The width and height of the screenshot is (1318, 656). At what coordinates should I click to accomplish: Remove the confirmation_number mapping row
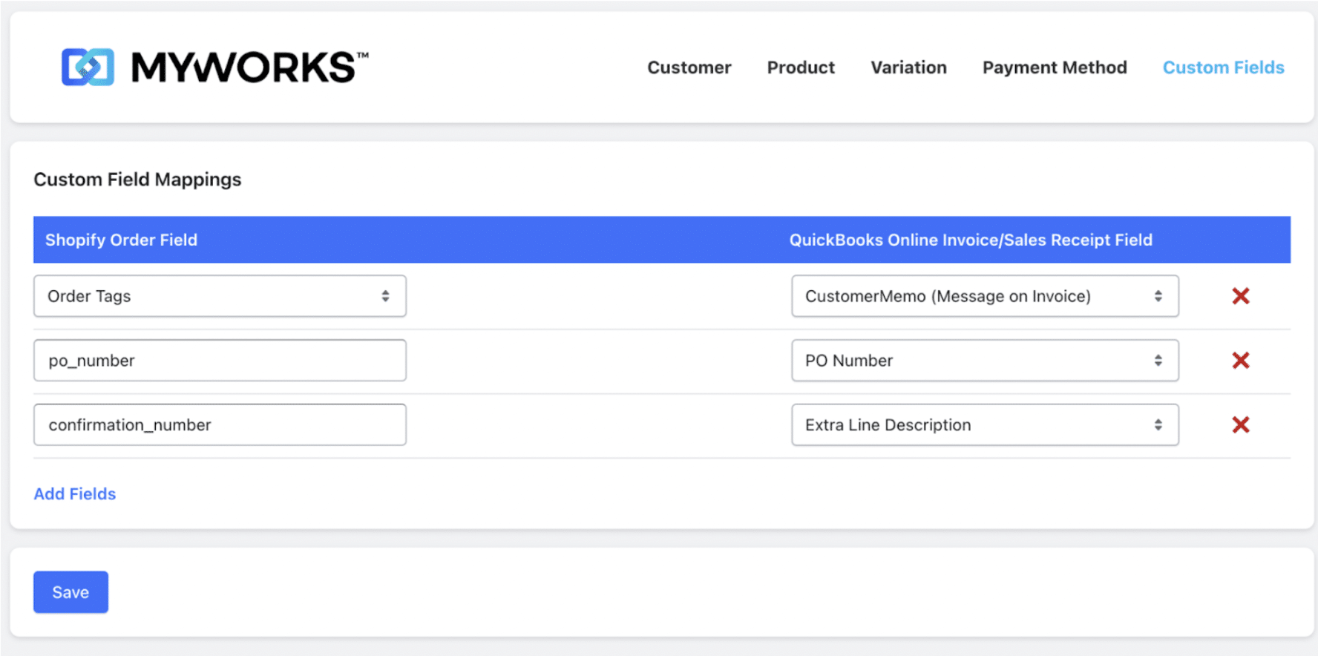pyautogui.click(x=1240, y=425)
